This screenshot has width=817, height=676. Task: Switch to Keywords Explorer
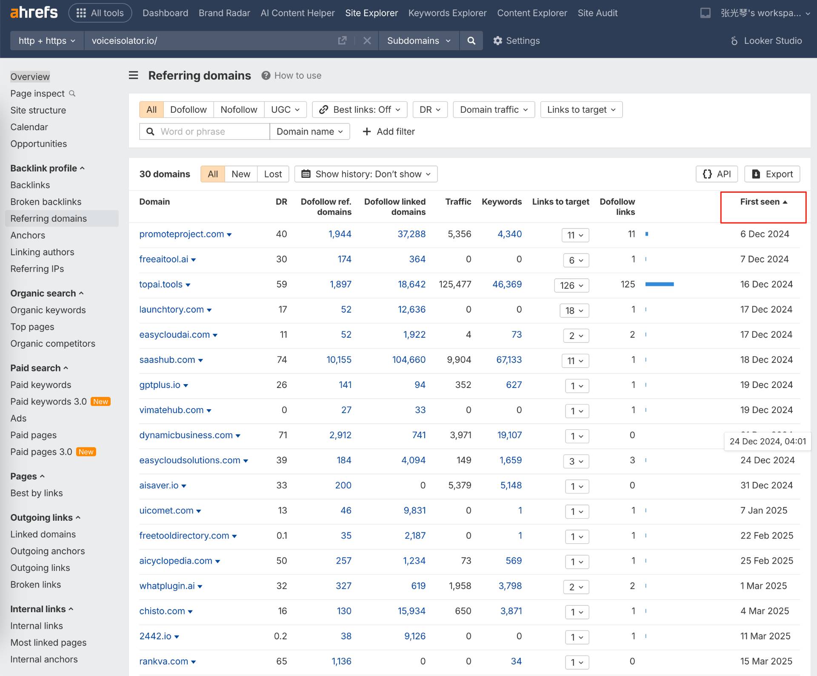(447, 13)
